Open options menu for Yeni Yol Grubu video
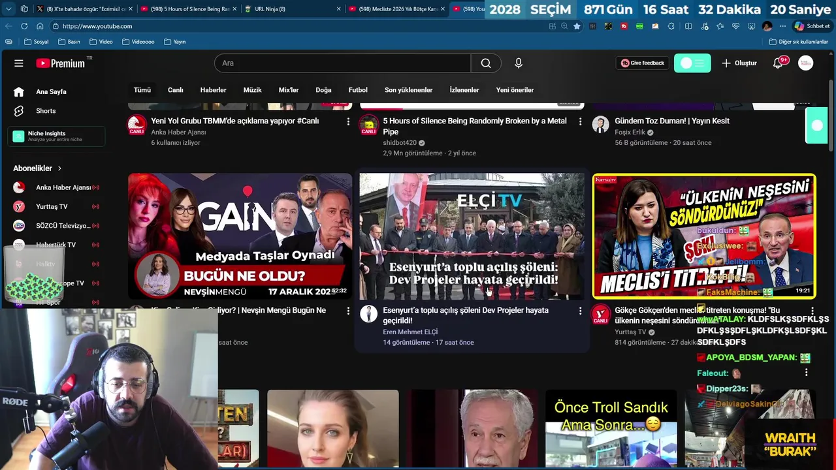The width and height of the screenshot is (836, 470). coord(347,121)
